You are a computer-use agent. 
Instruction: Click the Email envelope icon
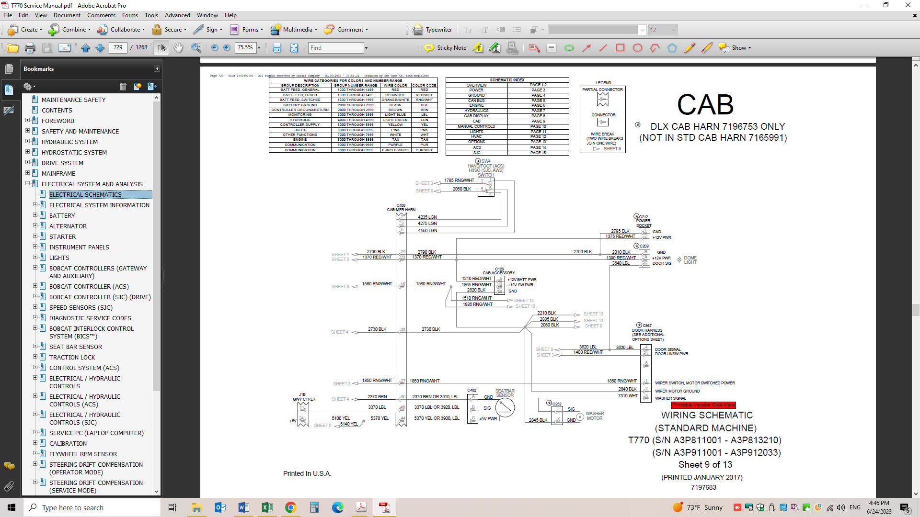point(64,48)
